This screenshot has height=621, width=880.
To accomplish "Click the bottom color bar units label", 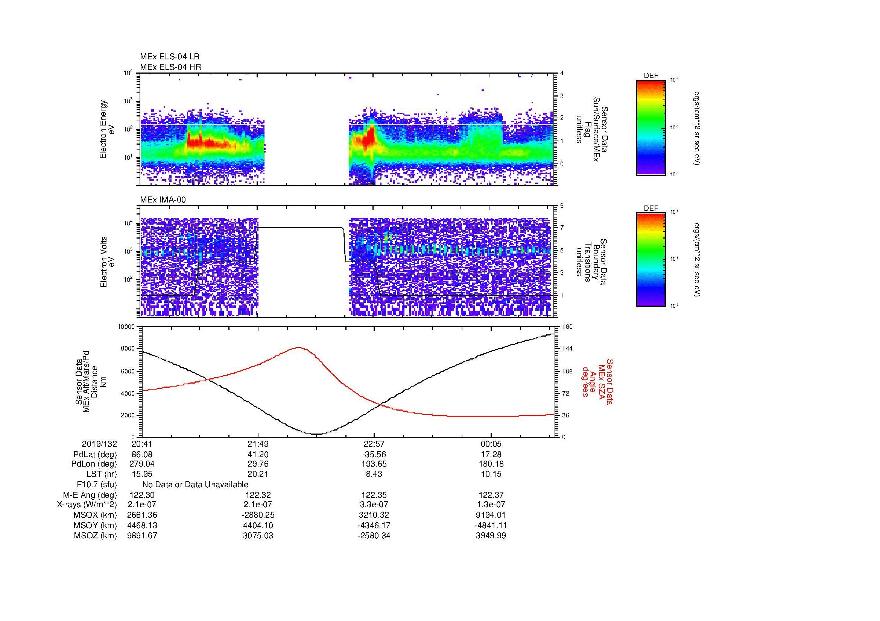I will (x=697, y=260).
